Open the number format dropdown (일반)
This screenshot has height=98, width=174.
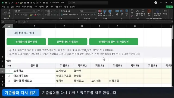click(95, 11)
